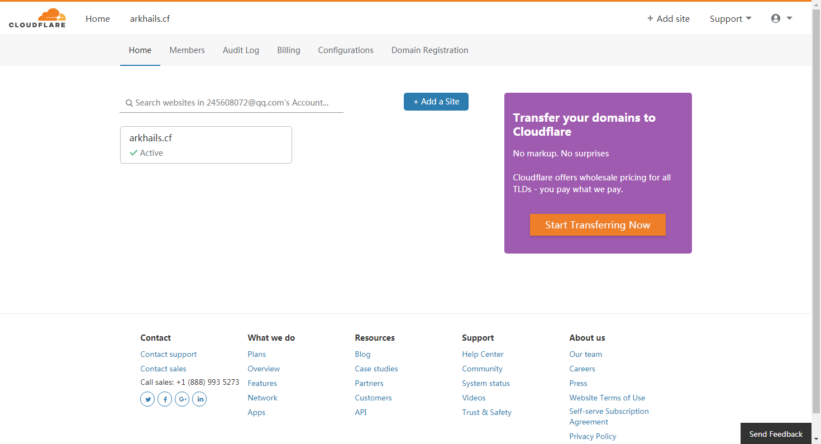Open the arkhails.cf site card

click(206, 145)
